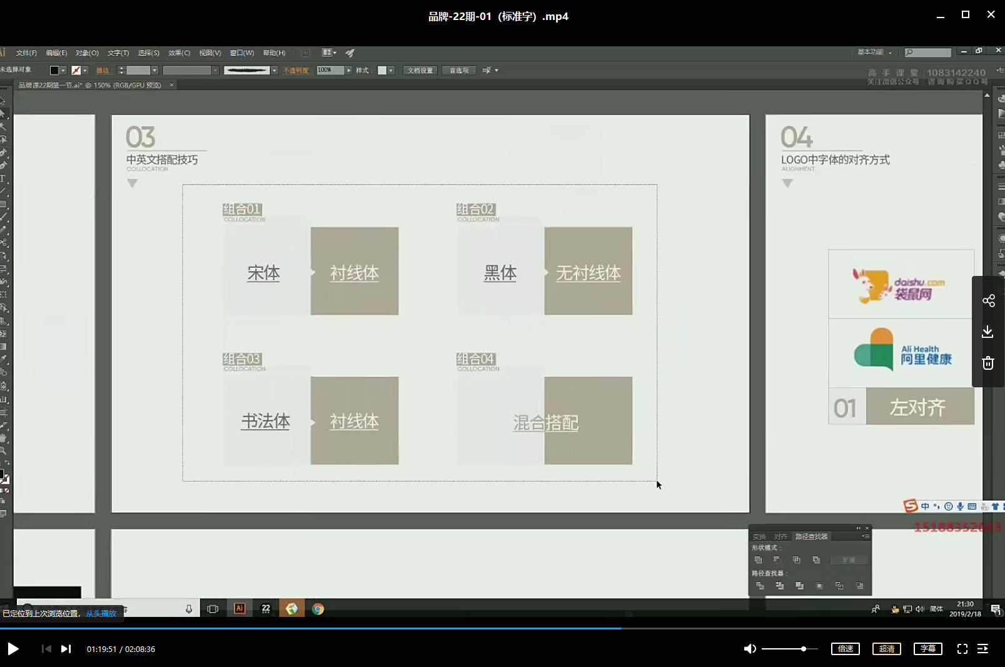Adjust the volume slider handle
Image resolution: width=1005 pixels, height=667 pixels.
(x=804, y=649)
